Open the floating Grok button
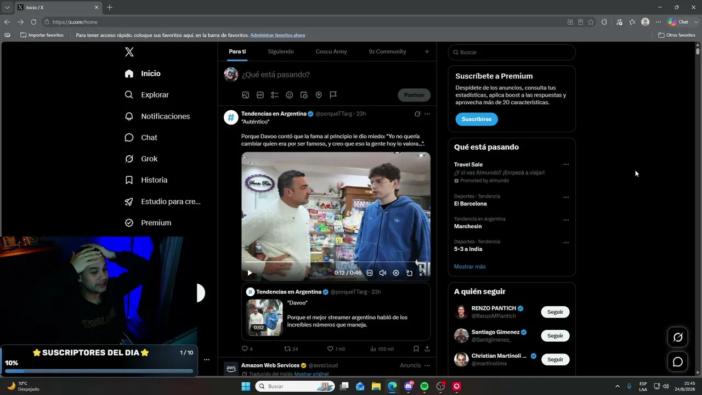702x395 pixels. [678, 337]
